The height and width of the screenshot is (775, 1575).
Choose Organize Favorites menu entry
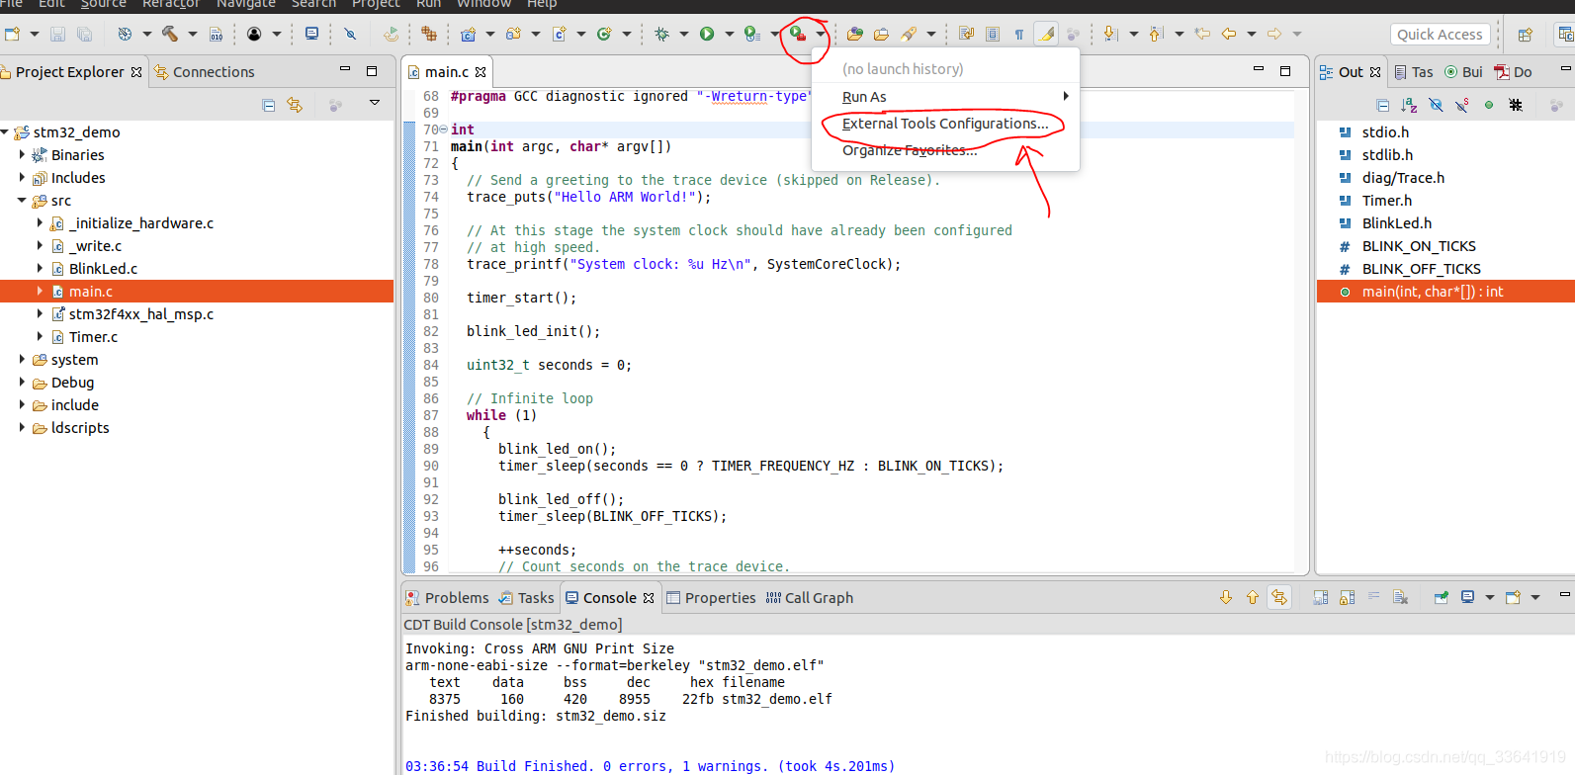pos(945,150)
